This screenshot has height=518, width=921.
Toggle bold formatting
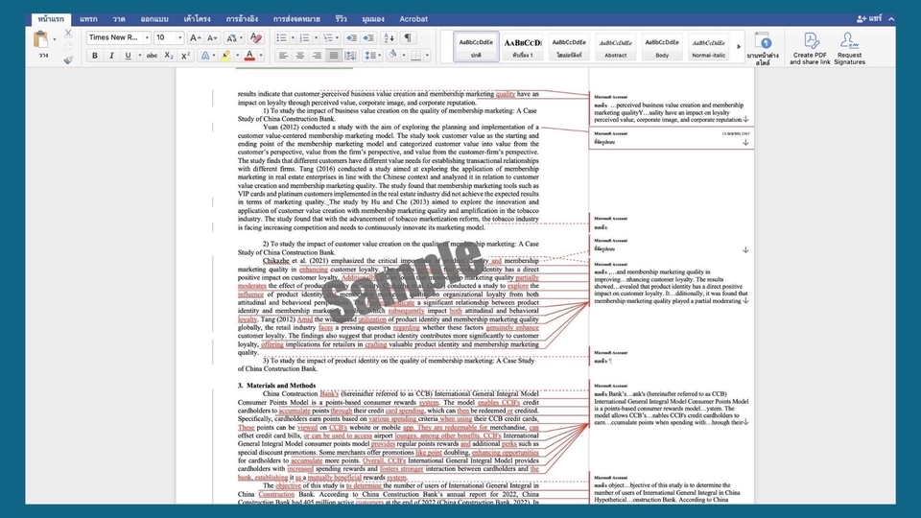coord(95,56)
